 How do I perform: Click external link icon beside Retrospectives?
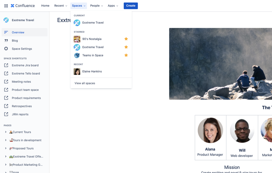pos(6,106)
